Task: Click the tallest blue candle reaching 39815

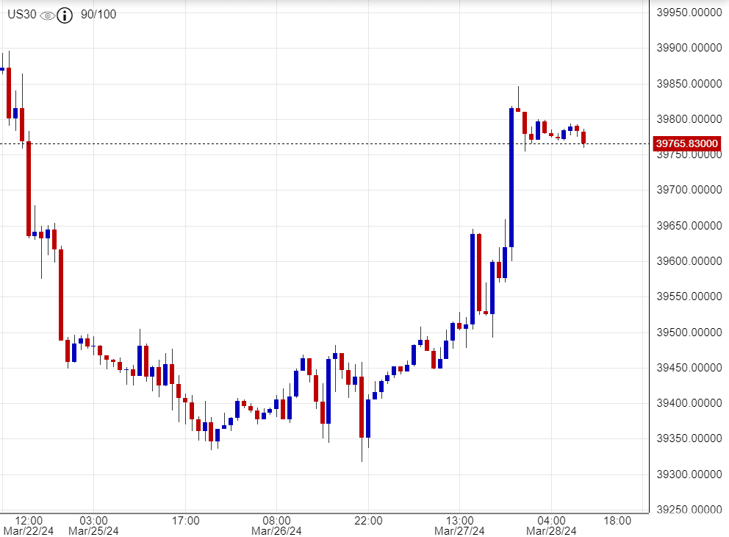Action: 511,177
